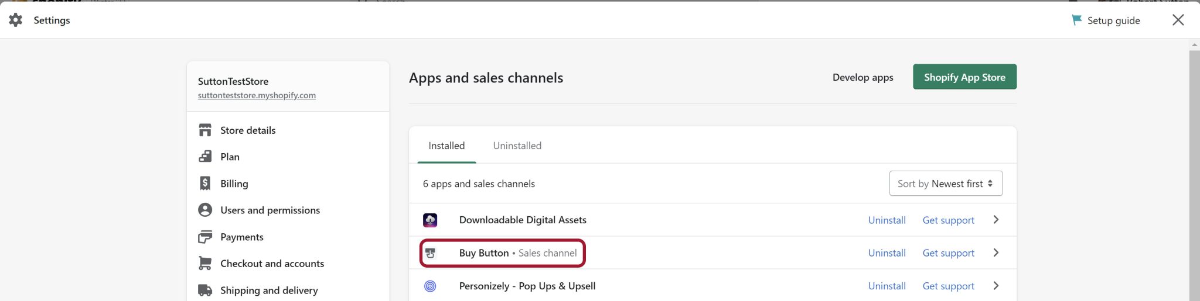The width and height of the screenshot is (1200, 301).
Task: Get support for Downloadable Digital Assets
Action: [x=948, y=220]
